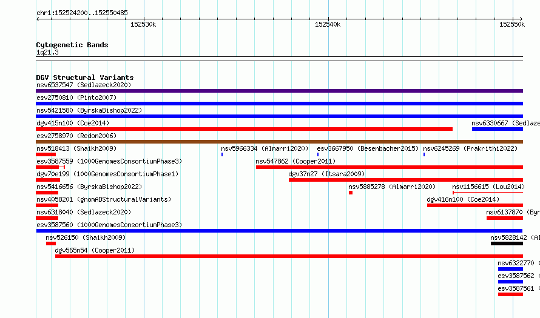This screenshot has height=318, width=540.
Task: Open esv3667950 (Besenbacher2015) label
Action: [368, 148]
